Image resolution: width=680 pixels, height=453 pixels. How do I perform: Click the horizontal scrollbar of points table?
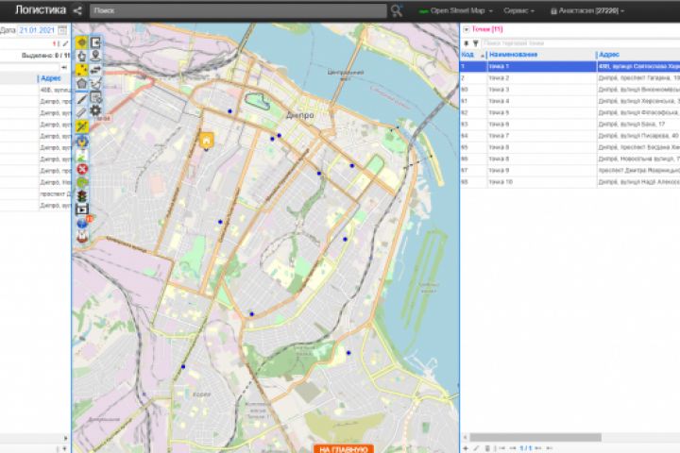coord(535,437)
